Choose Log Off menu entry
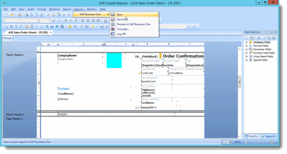The width and height of the screenshot is (287, 154). pyautogui.click(x=134, y=34)
